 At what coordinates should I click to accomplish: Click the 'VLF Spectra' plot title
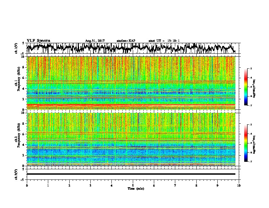38,41
